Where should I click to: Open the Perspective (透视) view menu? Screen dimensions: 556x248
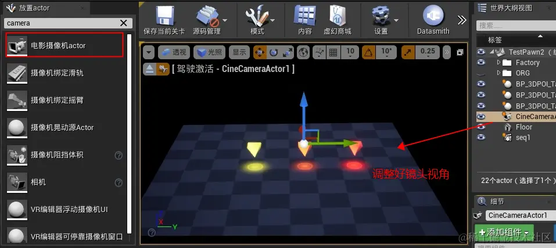click(174, 52)
